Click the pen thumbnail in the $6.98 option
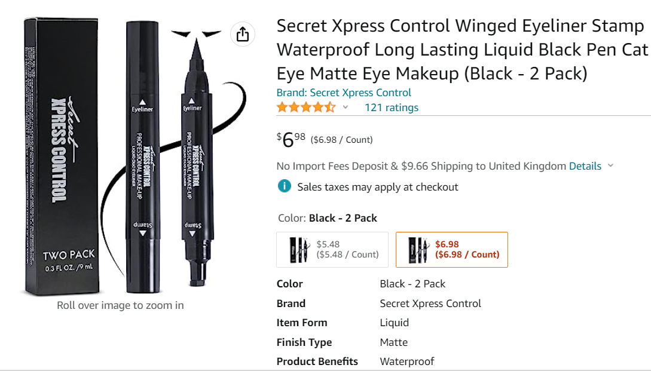Image resolution: width=651 pixels, height=371 pixels. 418,249
